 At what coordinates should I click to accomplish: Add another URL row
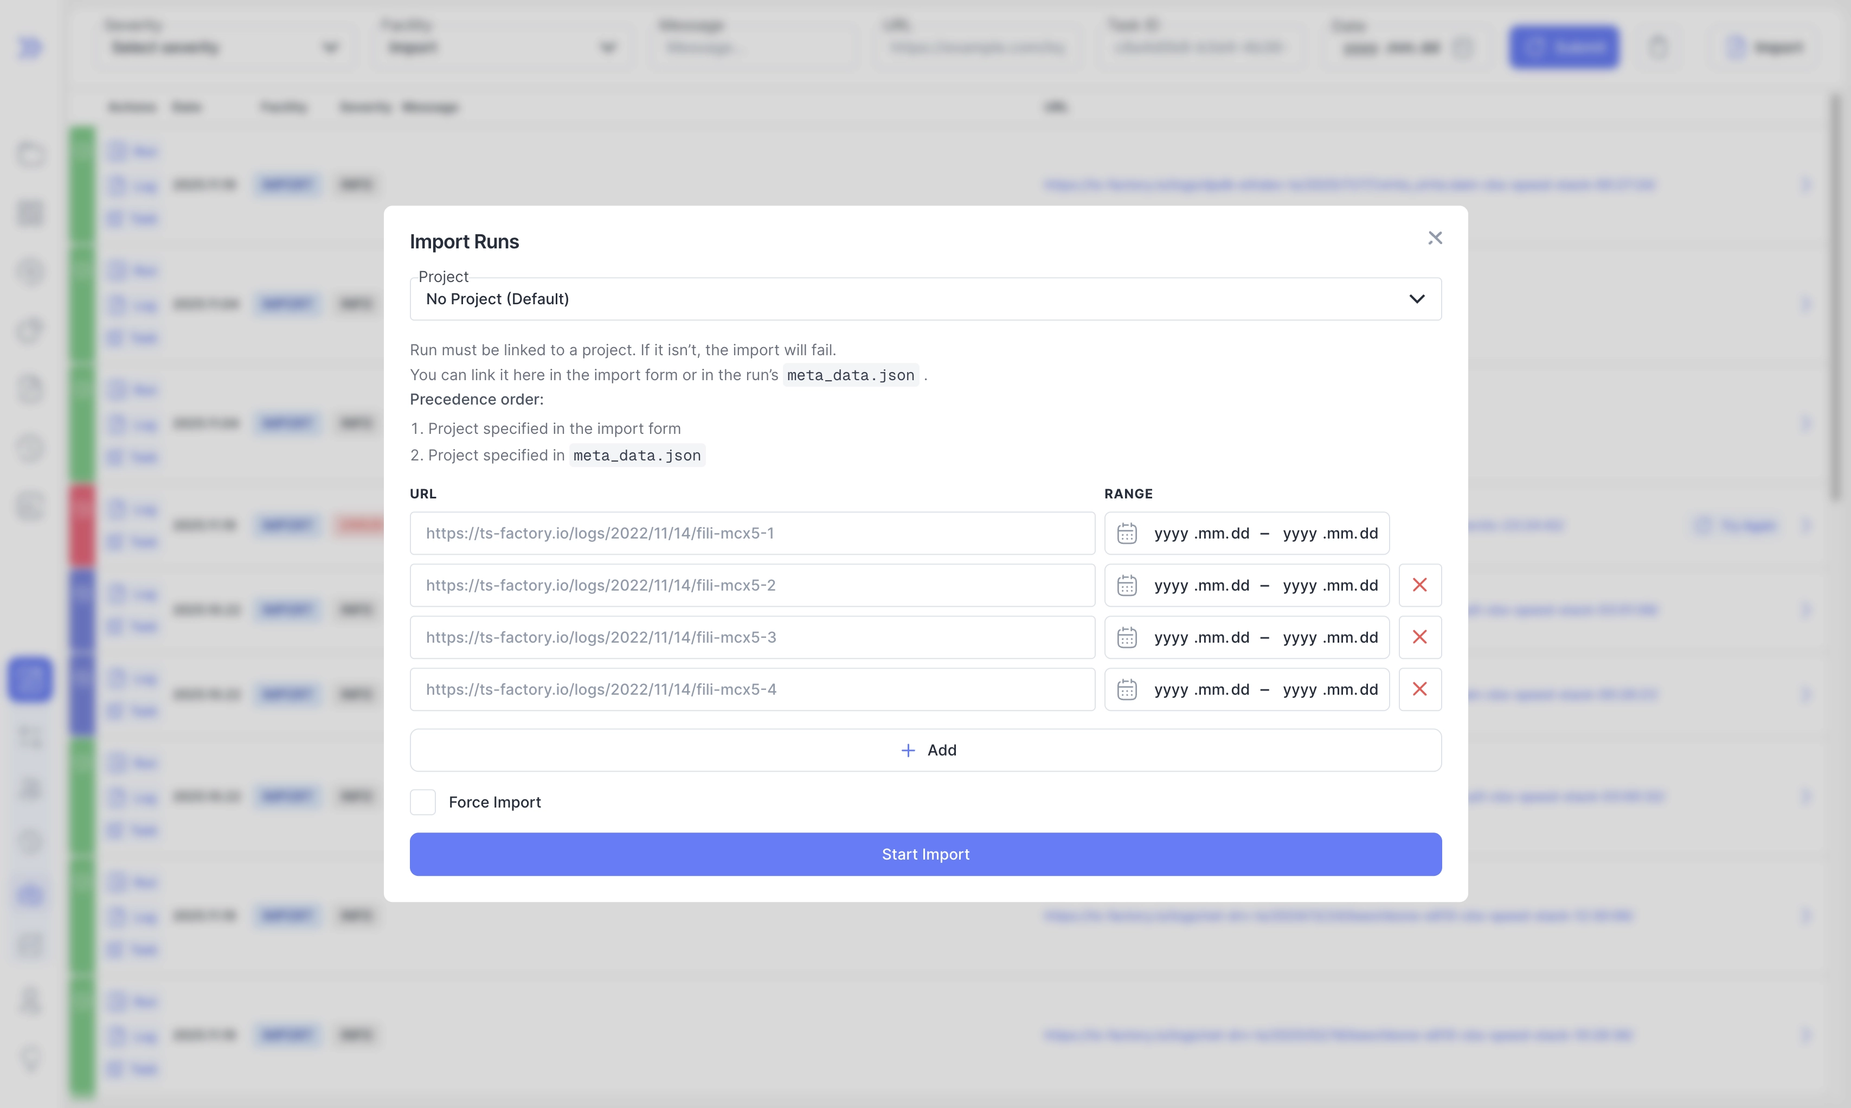(x=925, y=750)
